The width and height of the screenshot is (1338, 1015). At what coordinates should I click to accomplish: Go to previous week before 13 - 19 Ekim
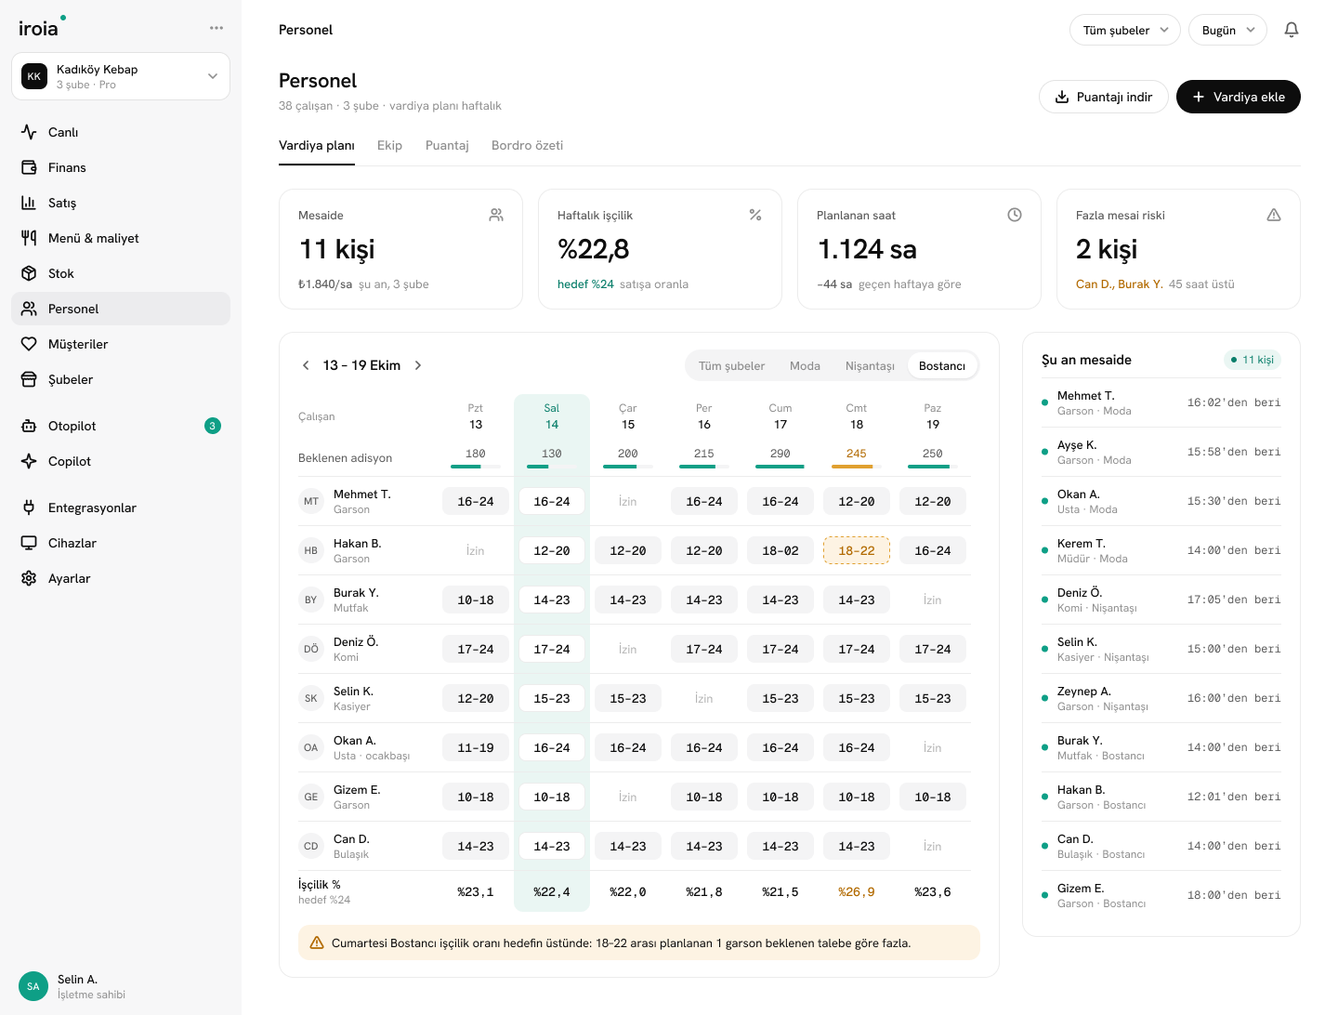pos(306,365)
